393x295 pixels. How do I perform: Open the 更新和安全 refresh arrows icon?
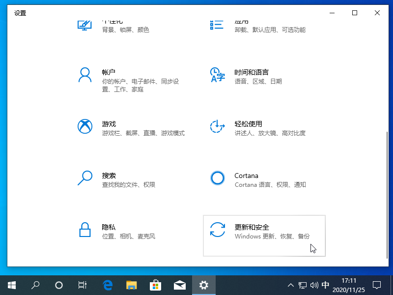(x=217, y=230)
